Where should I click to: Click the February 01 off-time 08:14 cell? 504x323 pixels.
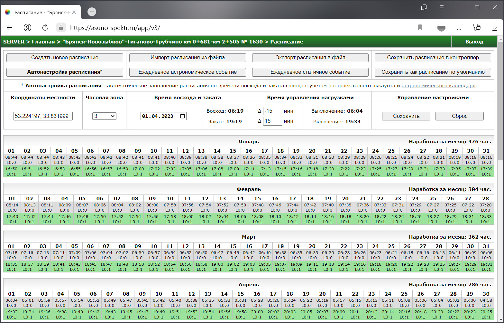point(12,208)
